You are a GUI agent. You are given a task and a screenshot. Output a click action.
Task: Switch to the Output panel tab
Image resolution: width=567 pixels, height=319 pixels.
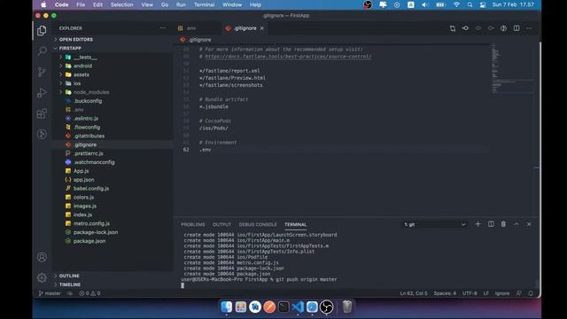point(221,224)
